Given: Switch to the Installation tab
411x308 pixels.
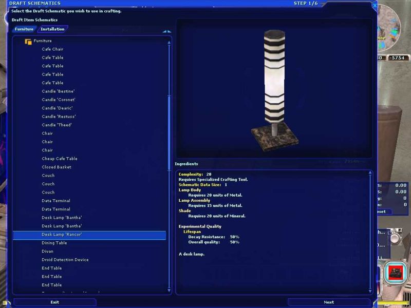Looking at the screenshot, I should (52, 29).
